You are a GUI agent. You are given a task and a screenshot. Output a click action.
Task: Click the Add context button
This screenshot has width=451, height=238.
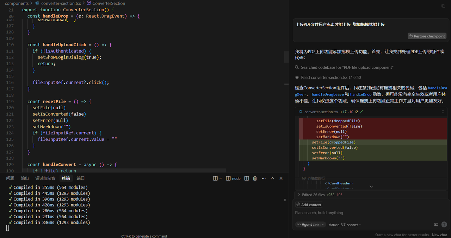(x=309, y=205)
